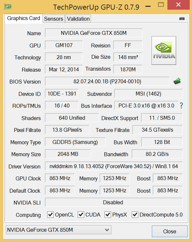Viewport: 192px width, 242px height.
Task: Click the Shaders value 640 Unified
Action: (72, 118)
